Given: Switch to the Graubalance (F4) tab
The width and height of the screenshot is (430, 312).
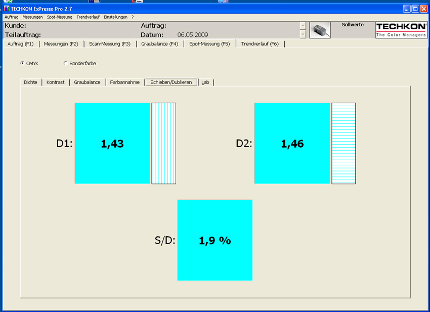Looking at the screenshot, I should [159, 44].
